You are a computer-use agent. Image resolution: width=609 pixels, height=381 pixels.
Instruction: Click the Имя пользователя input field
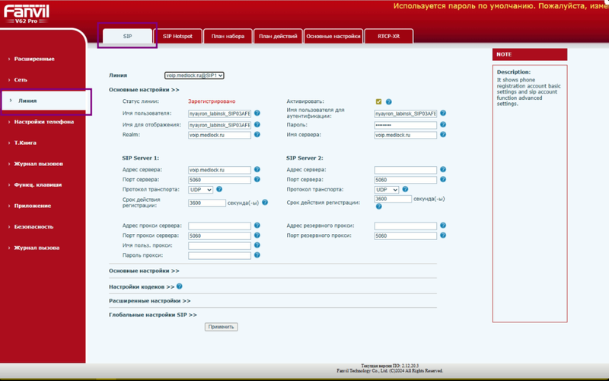point(219,114)
